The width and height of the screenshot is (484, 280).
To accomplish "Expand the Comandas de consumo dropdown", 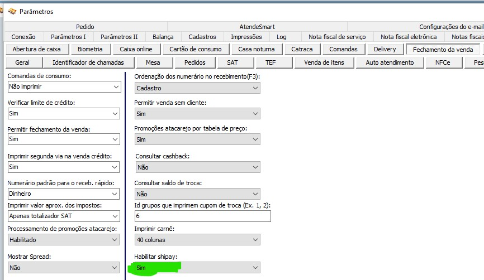I will click(x=64, y=87).
